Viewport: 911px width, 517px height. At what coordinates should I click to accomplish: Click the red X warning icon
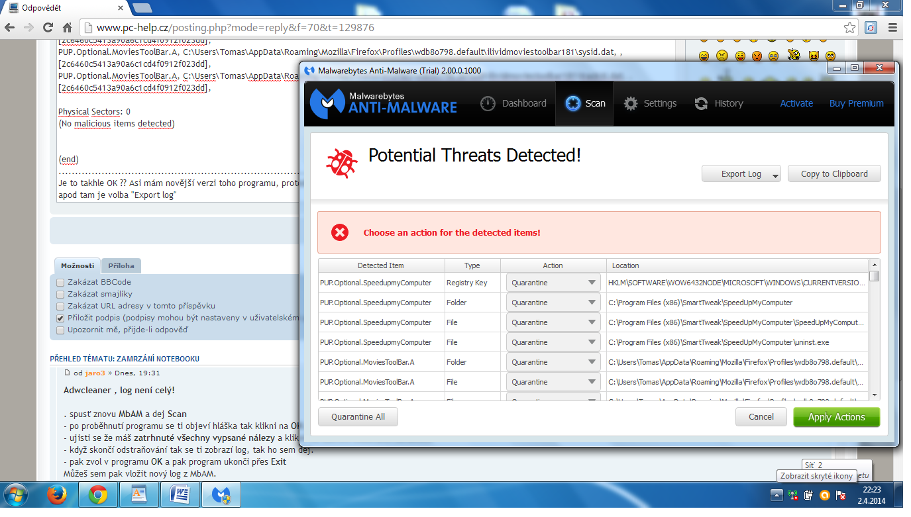point(340,232)
